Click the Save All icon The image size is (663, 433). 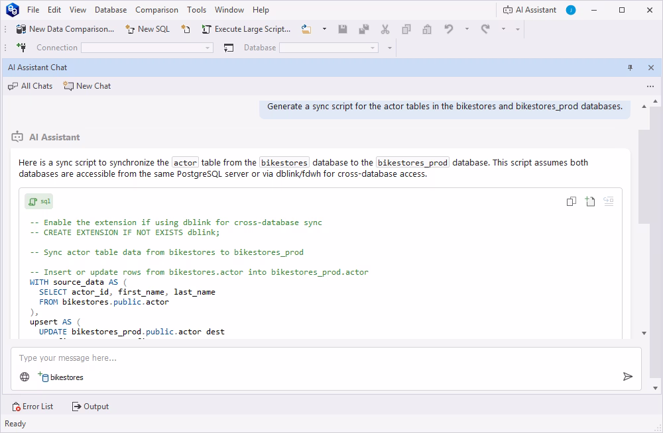click(363, 29)
